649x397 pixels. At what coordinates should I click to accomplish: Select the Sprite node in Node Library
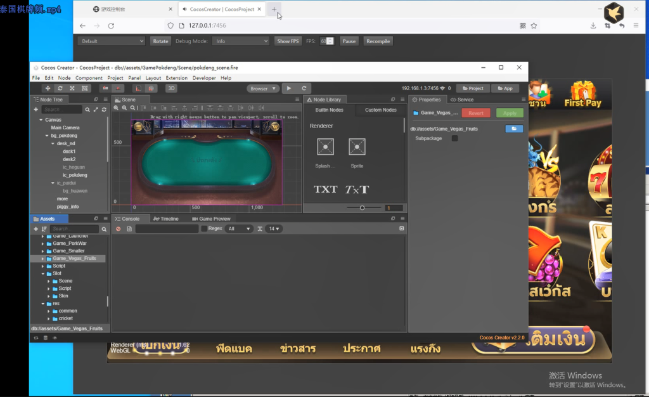pos(357,147)
